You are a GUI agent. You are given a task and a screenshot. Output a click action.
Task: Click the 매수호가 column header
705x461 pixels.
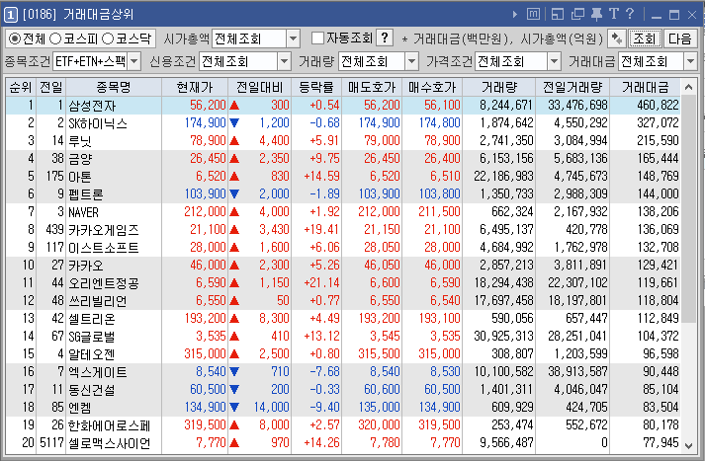coord(432,88)
